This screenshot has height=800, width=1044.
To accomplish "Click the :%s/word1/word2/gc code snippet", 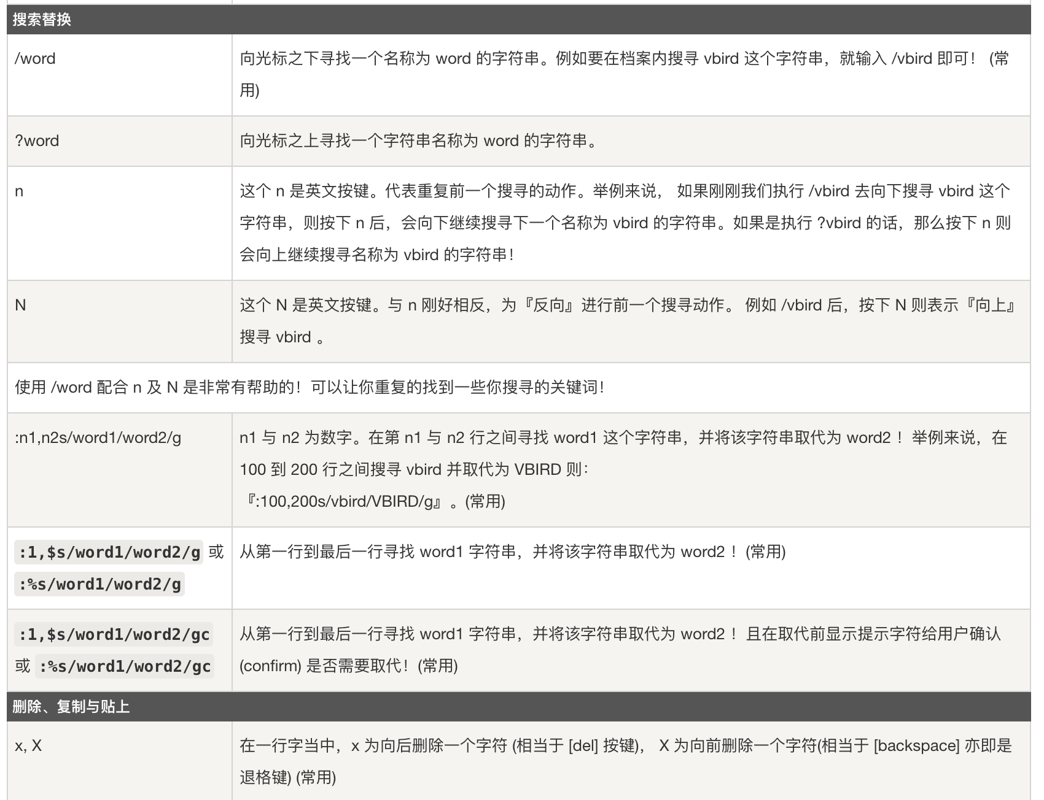I will coord(125,667).
